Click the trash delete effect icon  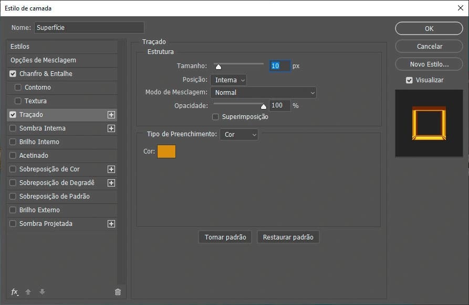pos(118,292)
